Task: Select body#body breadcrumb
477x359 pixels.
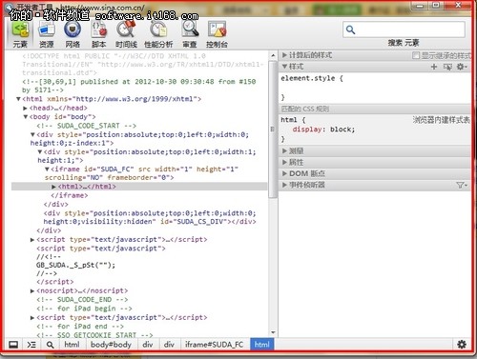Action: pyautogui.click(x=111, y=345)
